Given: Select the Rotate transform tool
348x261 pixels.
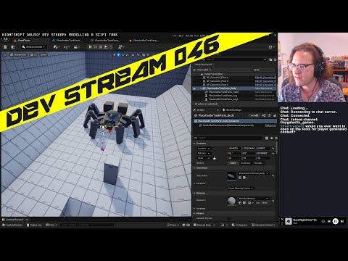Looking at the screenshot, I should [x=123, y=55].
